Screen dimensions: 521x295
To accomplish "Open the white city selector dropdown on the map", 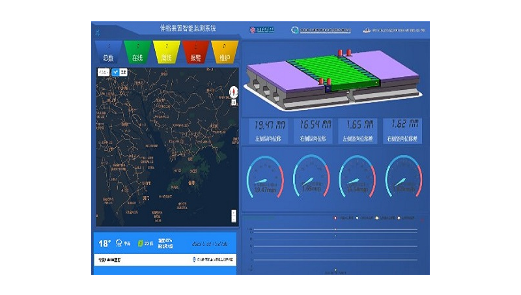I will (104, 72).
